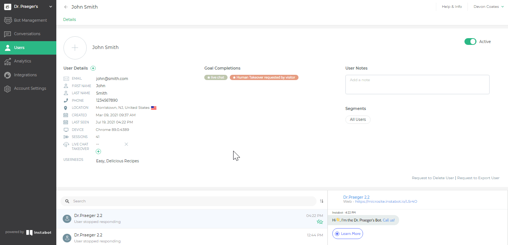The image size is (508, 245).
Task: Open Bot Management in sidebar
Action: pos(28,20)
